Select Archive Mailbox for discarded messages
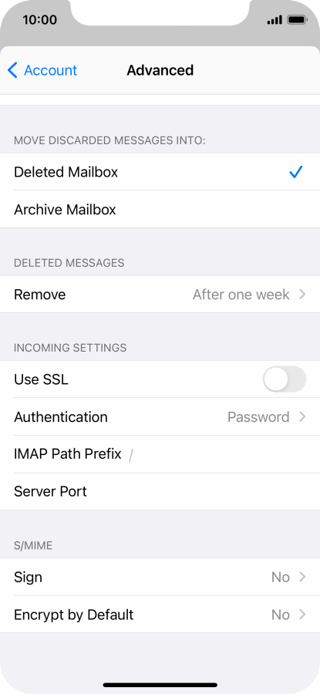 [x=160, y=209]
